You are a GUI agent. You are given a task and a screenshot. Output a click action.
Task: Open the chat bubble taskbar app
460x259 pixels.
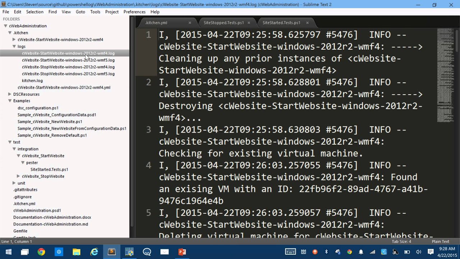click(x=147, y=252)
